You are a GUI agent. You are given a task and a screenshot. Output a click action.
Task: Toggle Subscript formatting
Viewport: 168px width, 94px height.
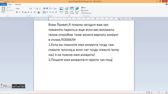29,12
